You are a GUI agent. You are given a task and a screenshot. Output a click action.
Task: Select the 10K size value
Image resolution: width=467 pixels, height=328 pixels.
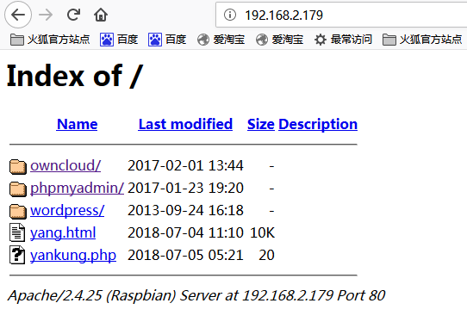pos(262,232)
